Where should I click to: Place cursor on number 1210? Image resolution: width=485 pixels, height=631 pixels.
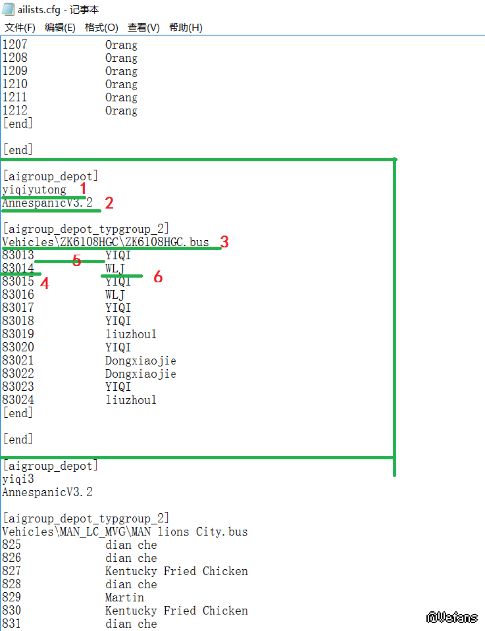coord(15,84)
